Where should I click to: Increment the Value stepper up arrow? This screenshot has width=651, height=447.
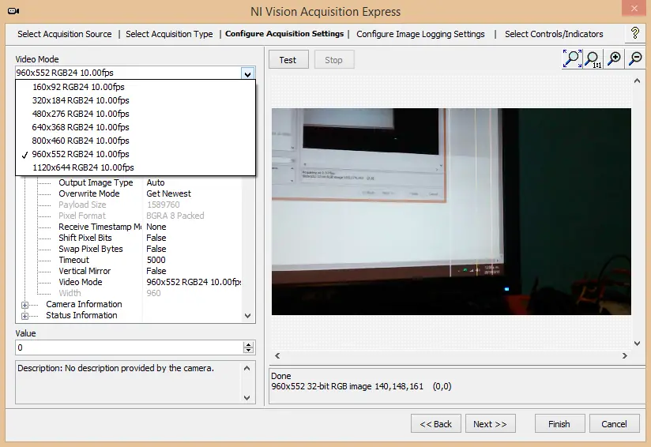(248, 344)
